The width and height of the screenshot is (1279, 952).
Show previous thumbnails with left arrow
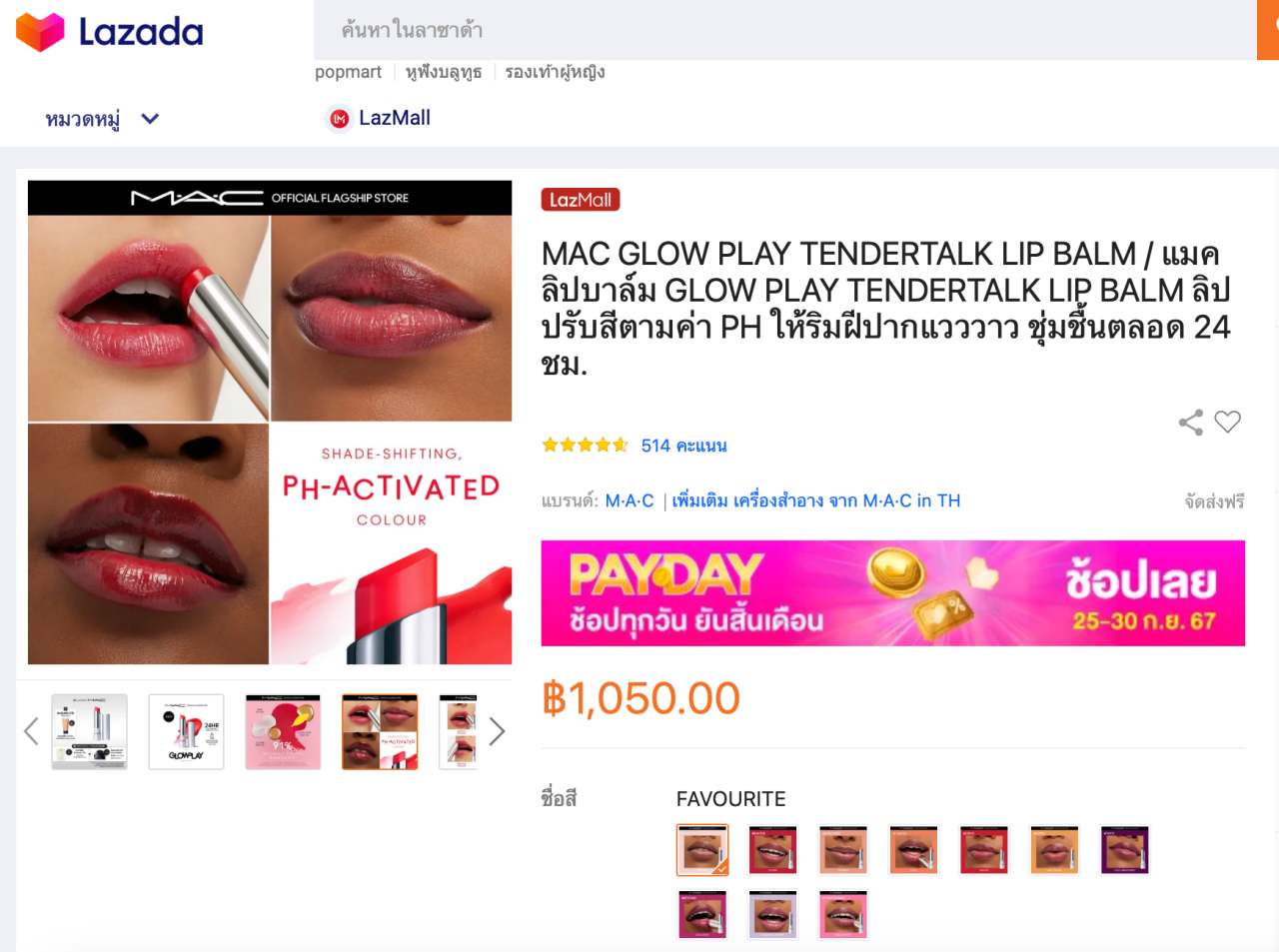(x=31, y=731)
